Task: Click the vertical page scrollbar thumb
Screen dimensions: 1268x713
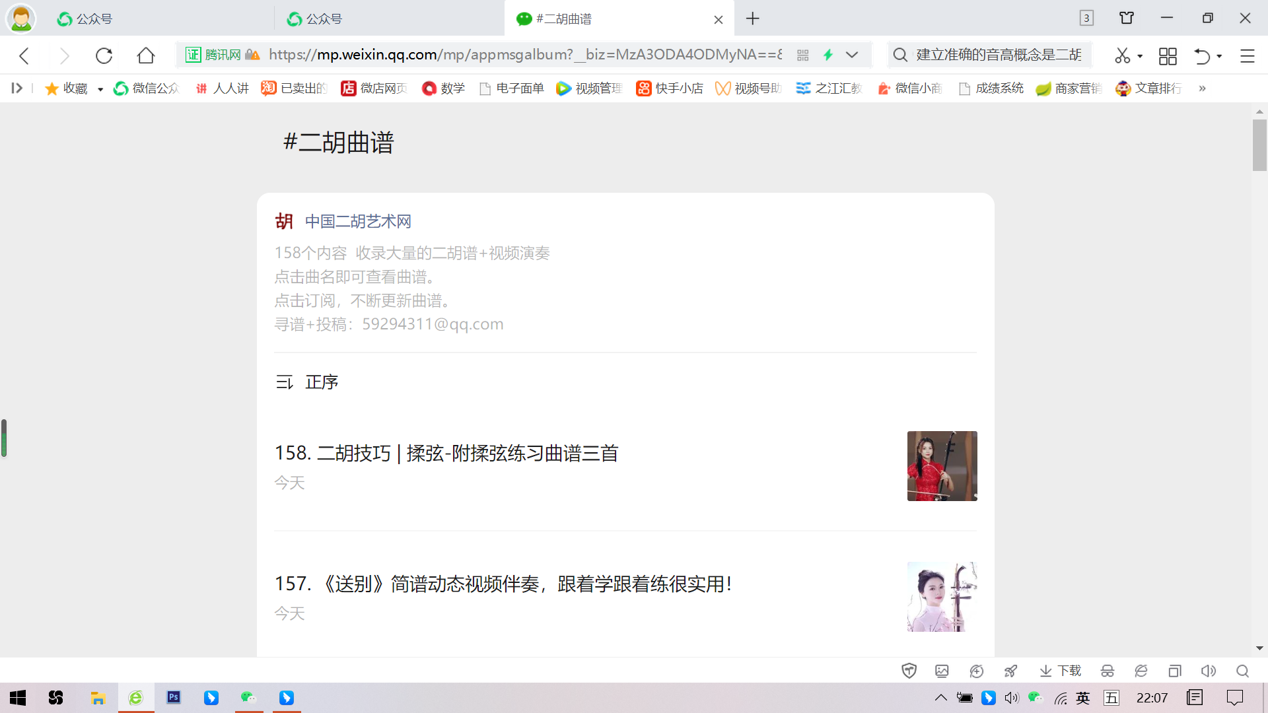Action: click(1259, 144)
